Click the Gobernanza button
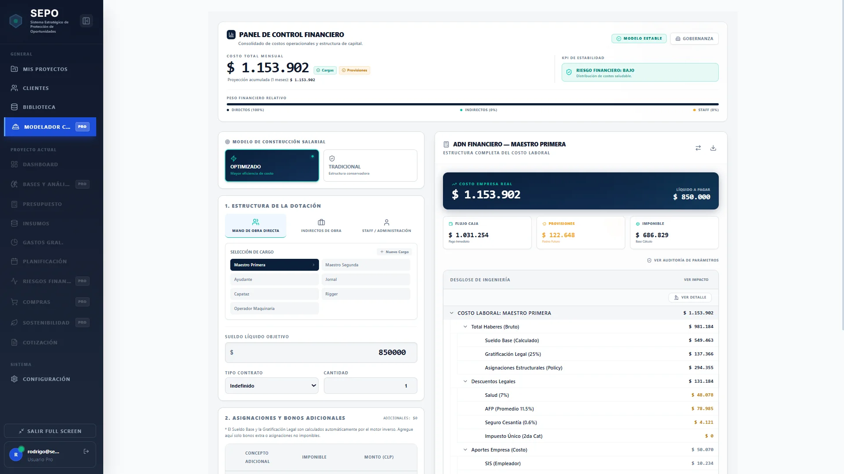The width and height of the screenshot is (844, 474). [694, 39]
